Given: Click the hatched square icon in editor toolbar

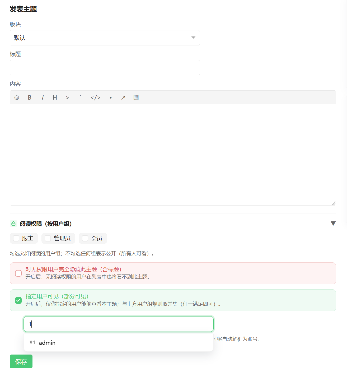Looking at the screenshot, I should (x=136, y=97).
